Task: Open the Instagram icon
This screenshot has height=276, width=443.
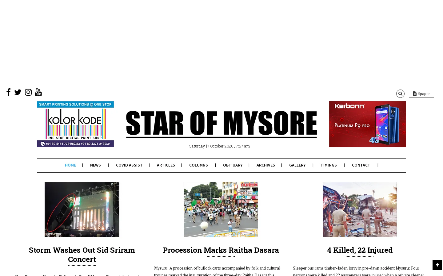Action: click(x=28, y=92)
